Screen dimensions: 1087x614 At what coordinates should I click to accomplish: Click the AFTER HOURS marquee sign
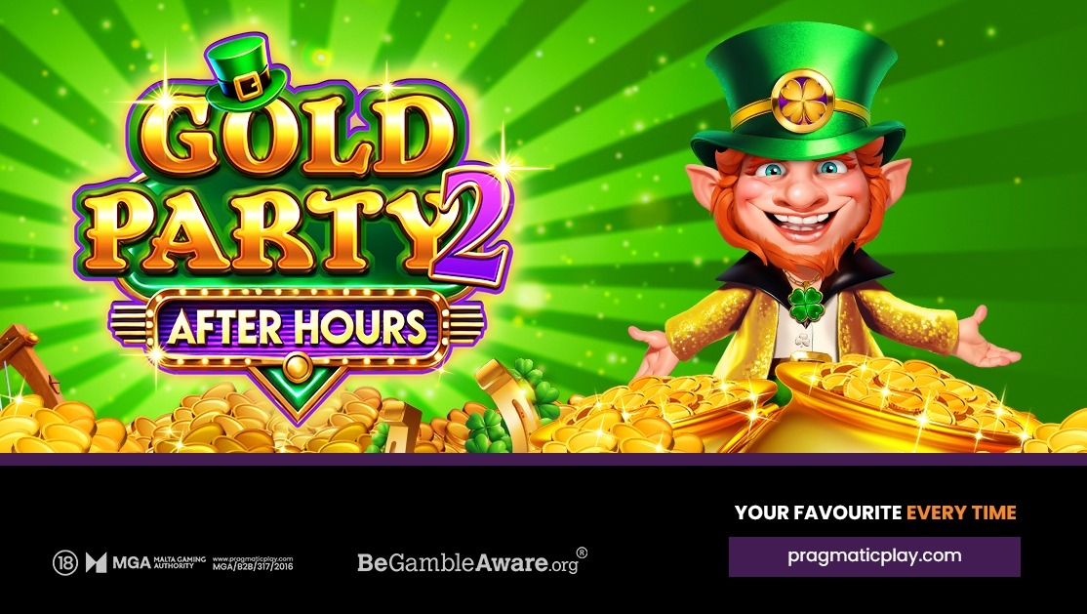coord(298,327)
